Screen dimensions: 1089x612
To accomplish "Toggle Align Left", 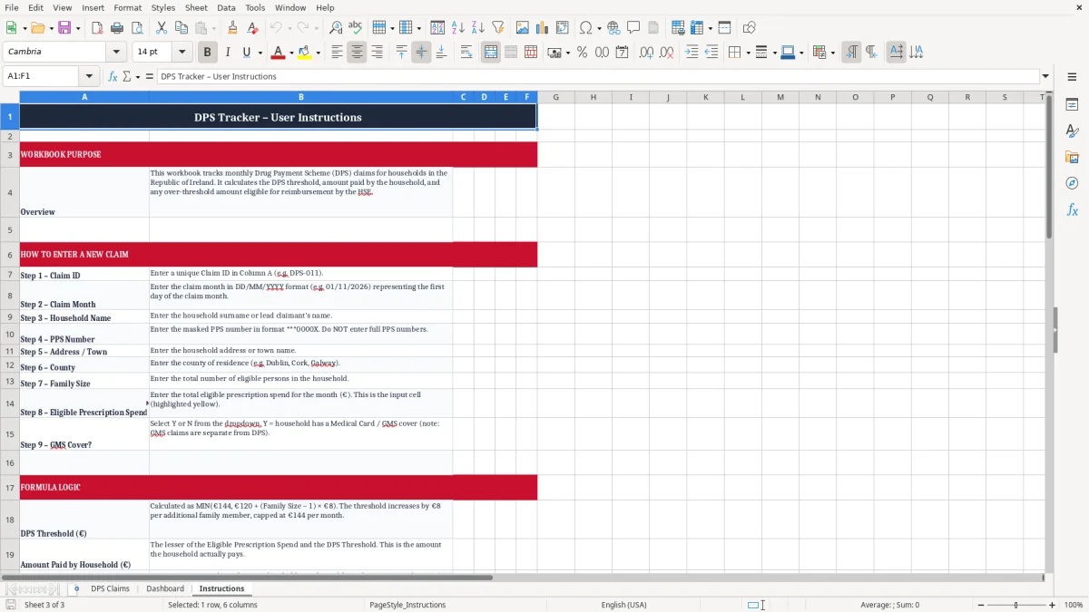I will click(x=337, y=53).
